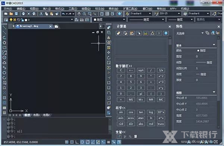Collapse the View section in Properties panel

[214, 92]
